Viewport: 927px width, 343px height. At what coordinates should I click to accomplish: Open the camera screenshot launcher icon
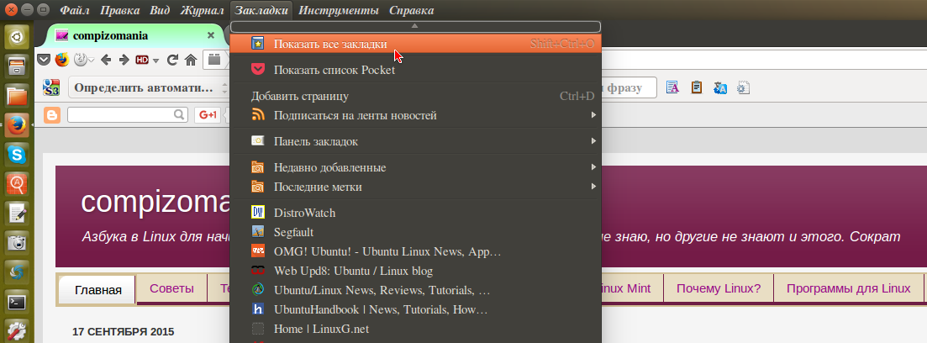(17, 243)
